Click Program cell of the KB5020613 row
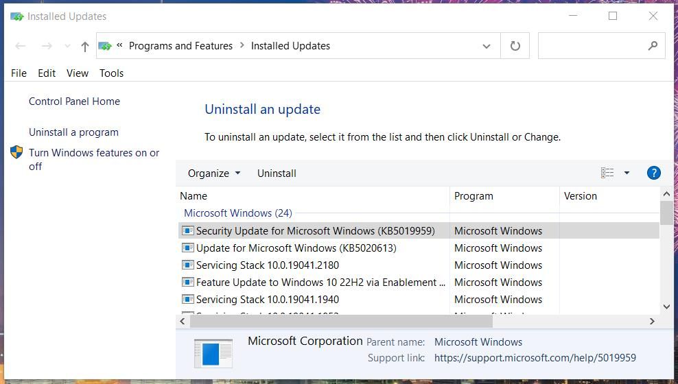 pos(498,248)
